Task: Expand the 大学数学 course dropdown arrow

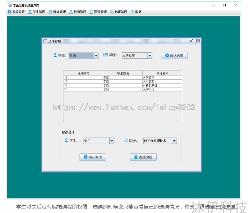Action: (x=150, y=55)
